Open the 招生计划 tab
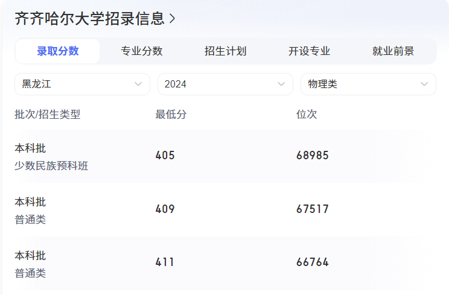 coord(225,51)
